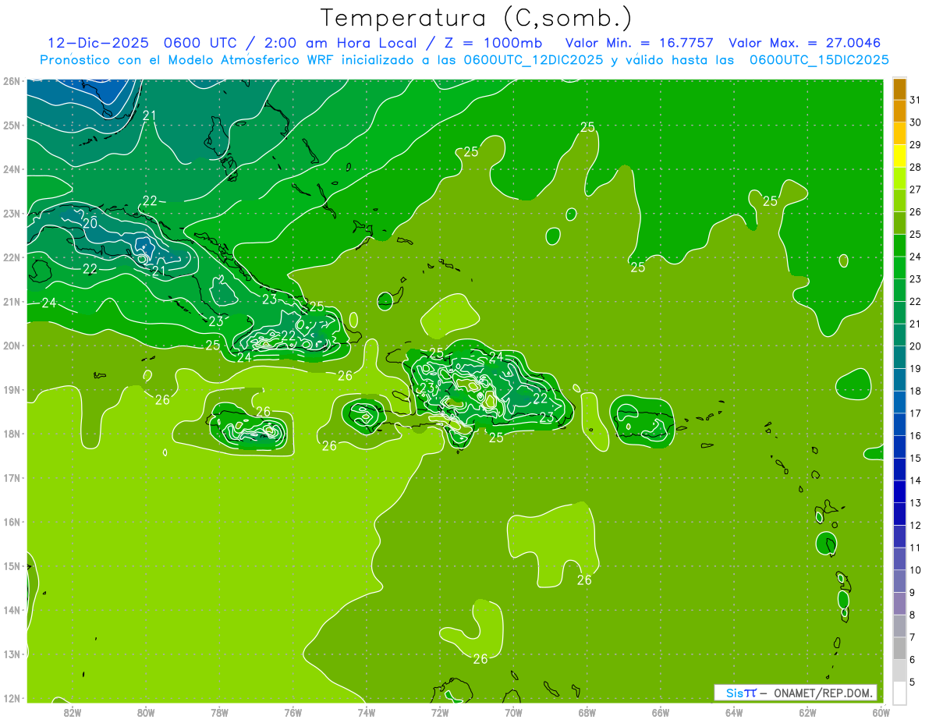
Task: Click color scale label '18'
Action: 916,392
